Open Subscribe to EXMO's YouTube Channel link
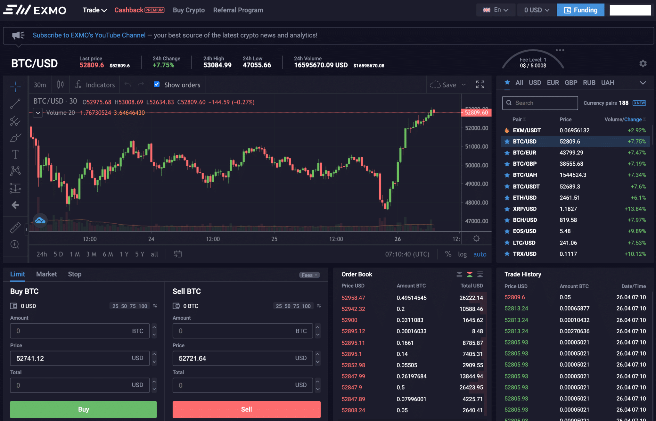The height and width of the screenshot is (421, 656). [89, 35]
